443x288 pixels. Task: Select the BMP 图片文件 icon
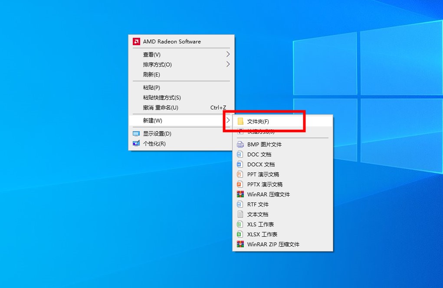click(x=240, y=145)
